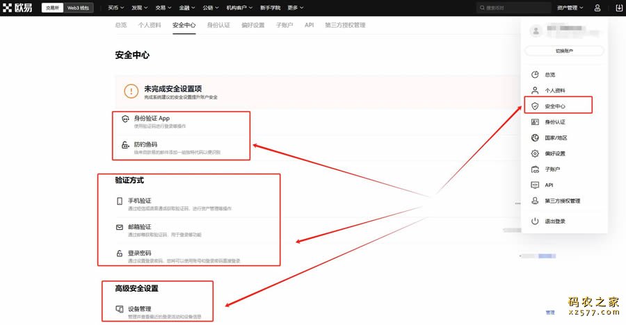The image size is (626, 325).
Task: Expand the 交易 dropdown menu
Action: point(163,8)
